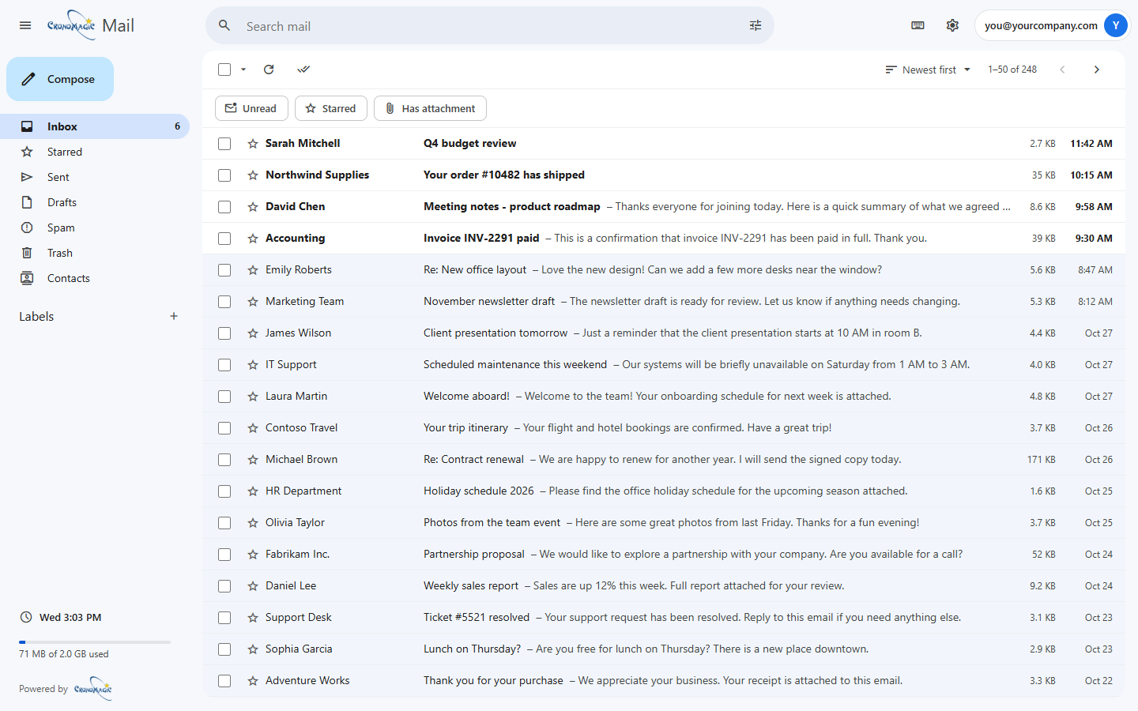The height and width of the screenshot is (711, 1138).
Task: Click the 1–50 of 248 counter
Action: pyautogui.click(x=1012, y=70)
